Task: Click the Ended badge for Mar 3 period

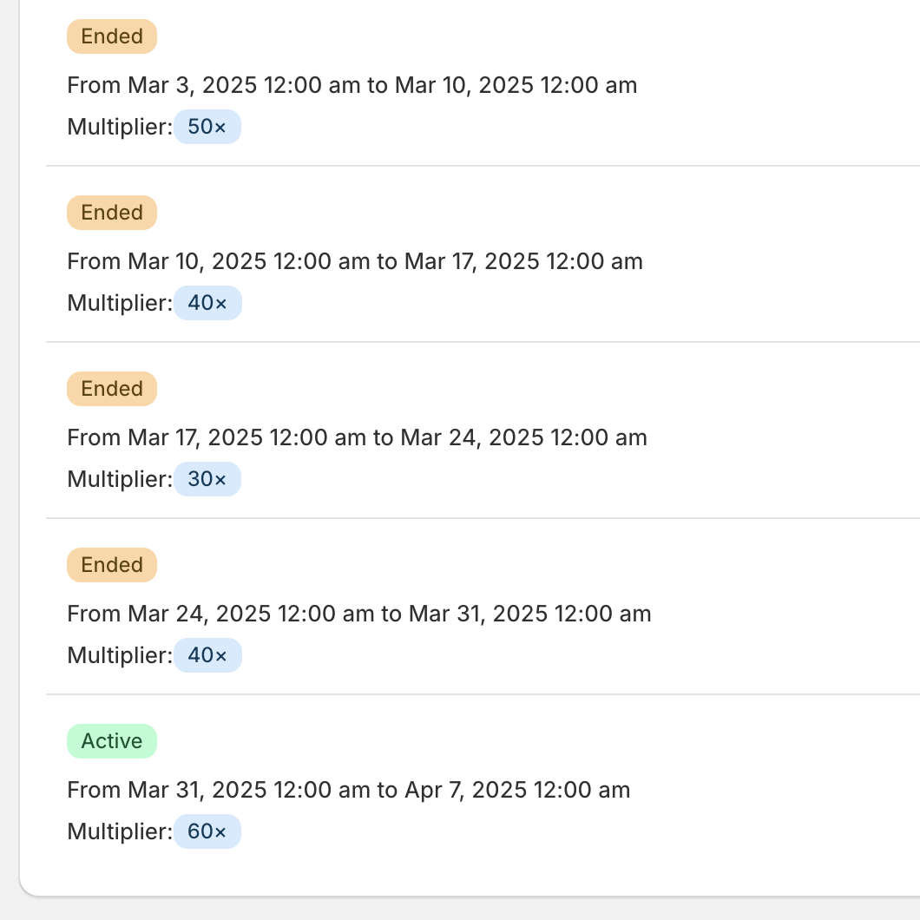Action: point(112,36)
